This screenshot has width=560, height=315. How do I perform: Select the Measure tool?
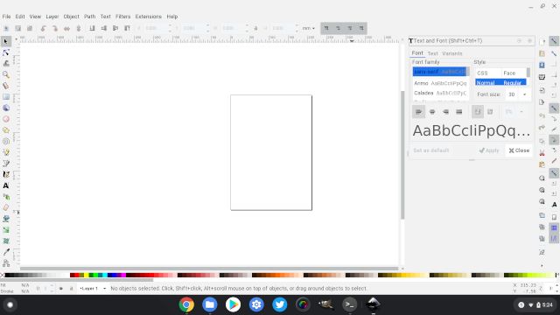(x=6, y=86)
